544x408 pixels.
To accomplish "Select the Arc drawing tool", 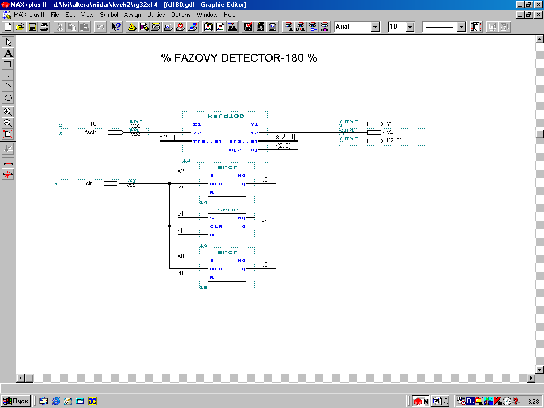I will click(x=8, y=87).
